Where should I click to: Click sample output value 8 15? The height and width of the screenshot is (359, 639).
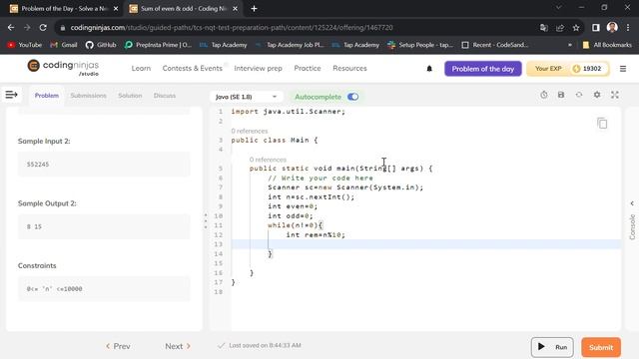coord(34,226)
